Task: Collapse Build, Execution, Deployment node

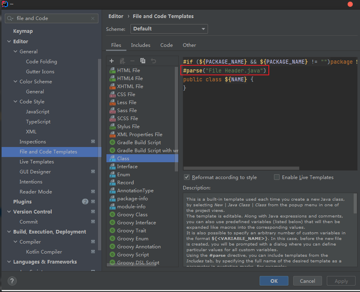Action: [x=9, y=232]
